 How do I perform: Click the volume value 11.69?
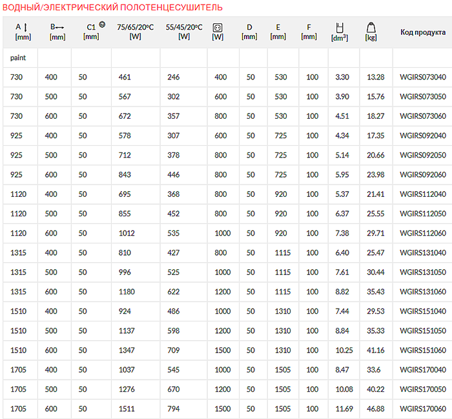(x=344, y=409)
